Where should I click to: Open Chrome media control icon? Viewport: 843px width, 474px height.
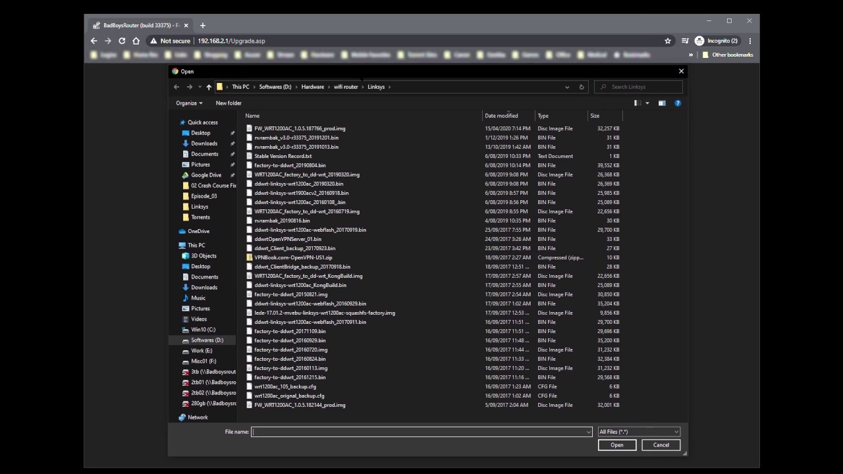point(685,41)
